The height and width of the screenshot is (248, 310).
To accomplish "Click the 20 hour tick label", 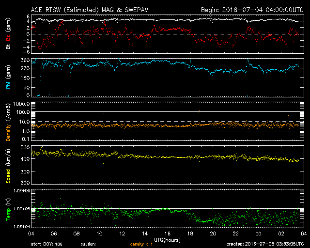I will [213, 233].
